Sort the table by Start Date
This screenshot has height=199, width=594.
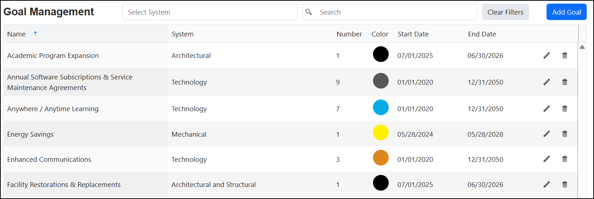coord(413,34)
